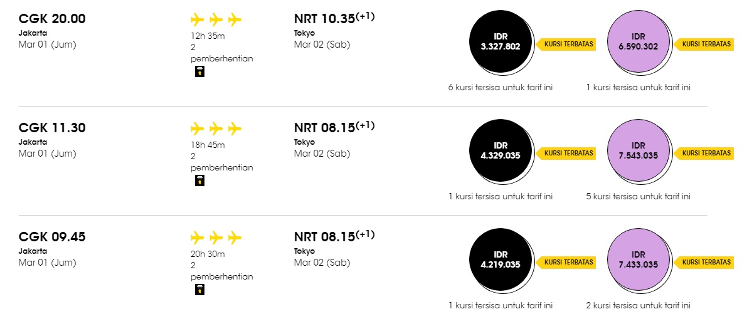
Task: Open fare info icon under 20h 30m flight
Action: pos(199,290)
